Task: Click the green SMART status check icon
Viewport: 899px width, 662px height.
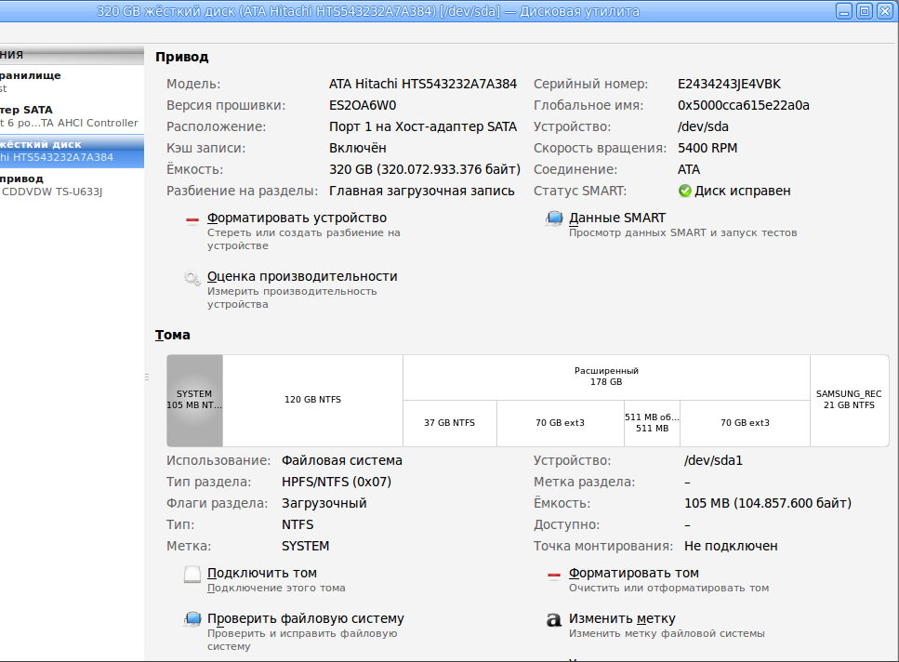Action: (684, 191)
